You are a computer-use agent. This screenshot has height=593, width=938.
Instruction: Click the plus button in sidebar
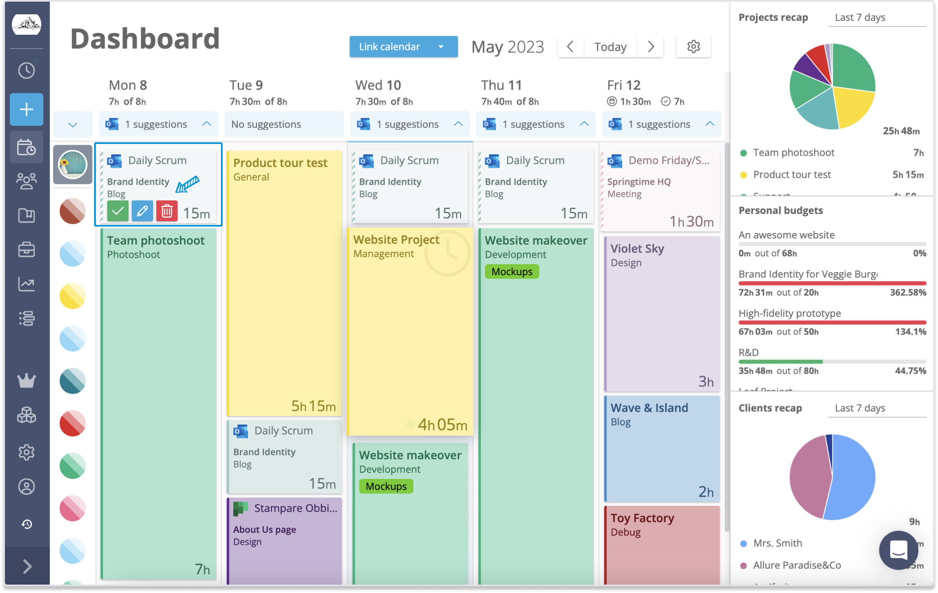27,109
